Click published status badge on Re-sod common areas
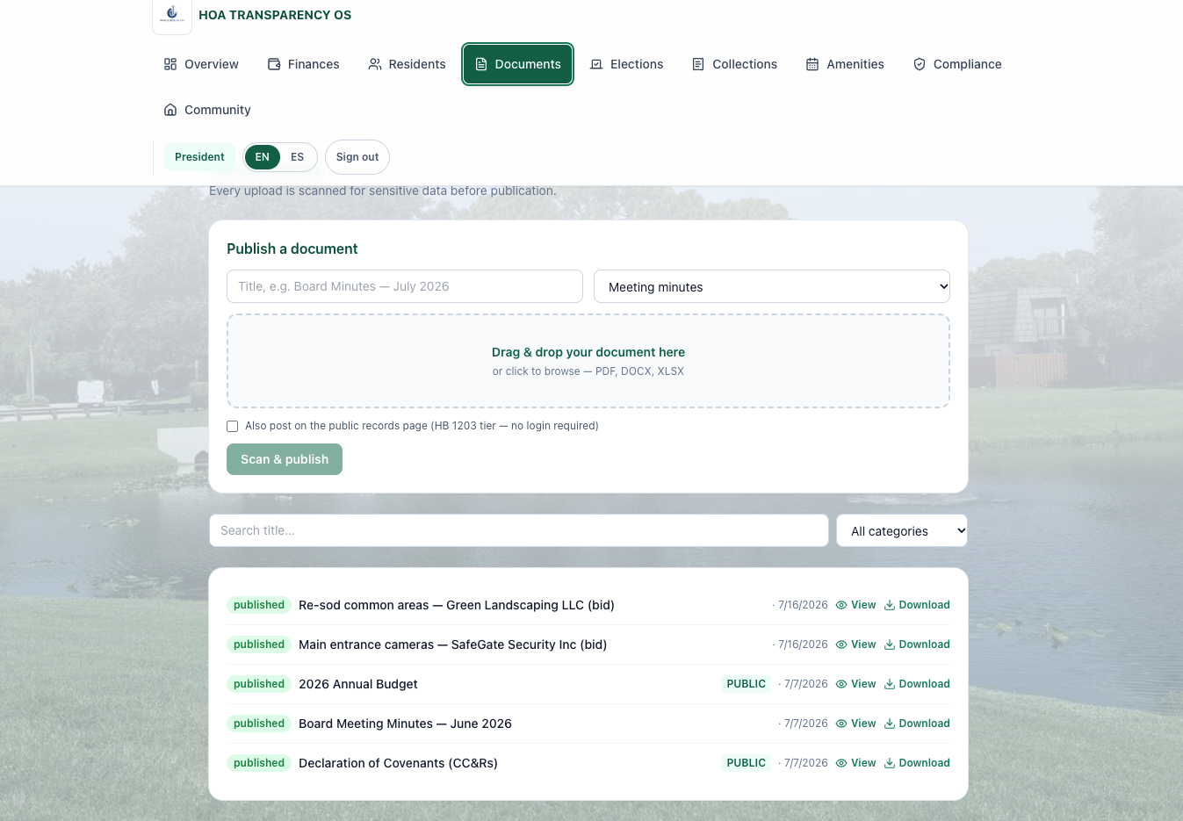The image size is (1183, 821). (259, 605)
